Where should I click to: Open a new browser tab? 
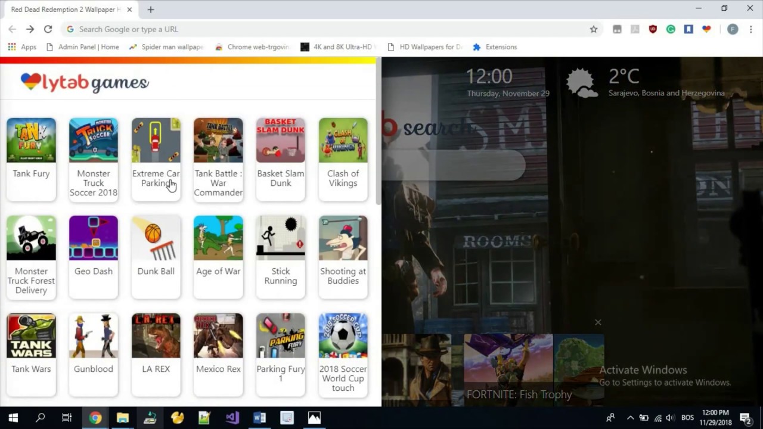[x=151, y=10]
